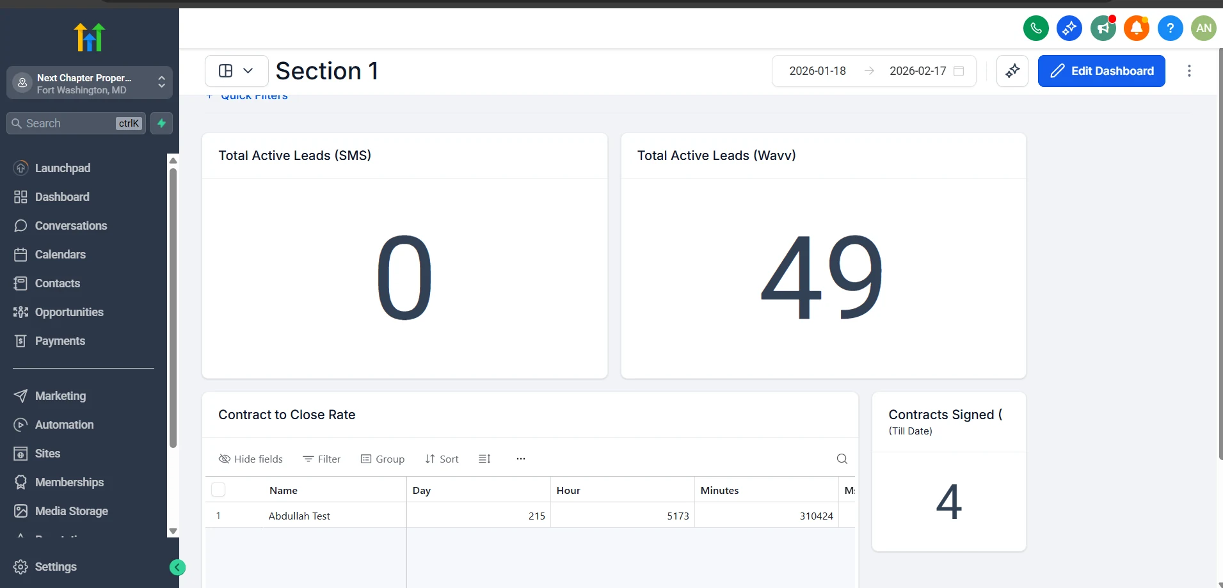Image resolution: width=1223 pixels, height=588 pixels.
Task: Click the green phone dialer icon
Action: [1035, 28]
